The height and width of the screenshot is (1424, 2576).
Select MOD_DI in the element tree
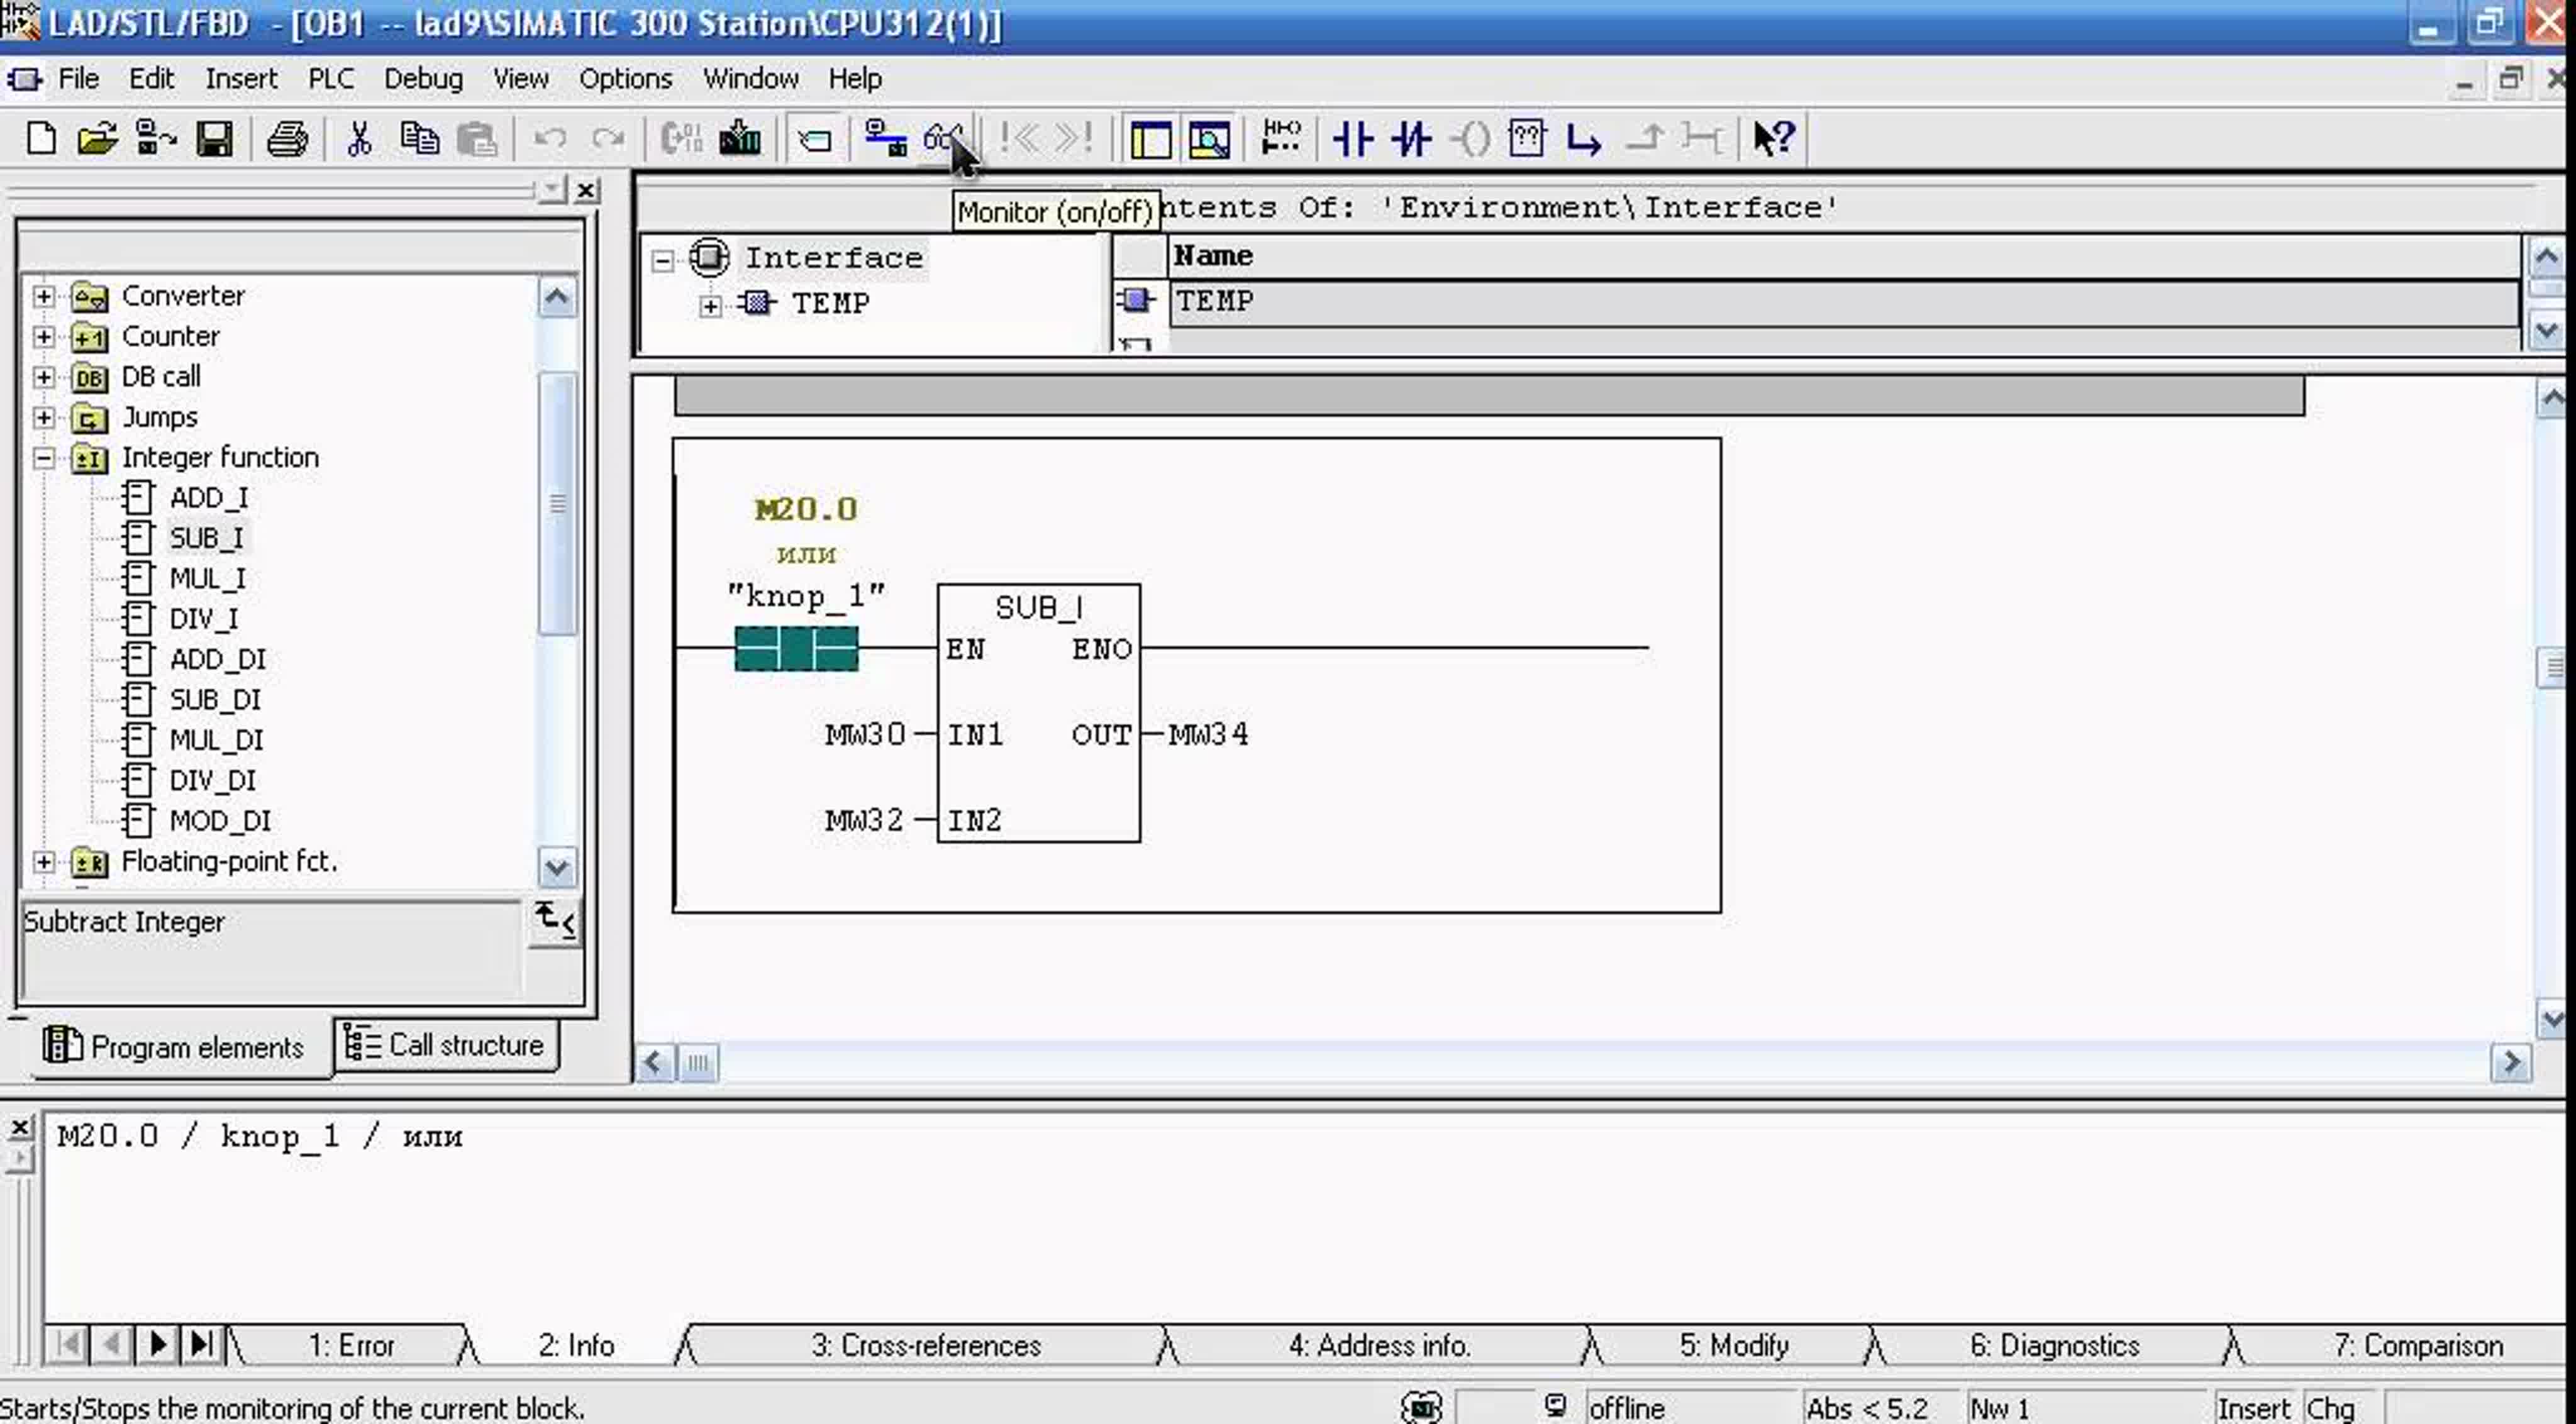[x=220, y=821]
